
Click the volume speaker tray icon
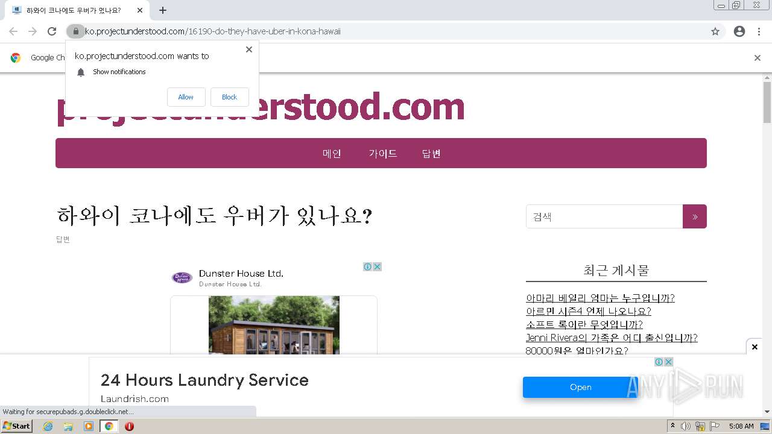pos(686,426)
